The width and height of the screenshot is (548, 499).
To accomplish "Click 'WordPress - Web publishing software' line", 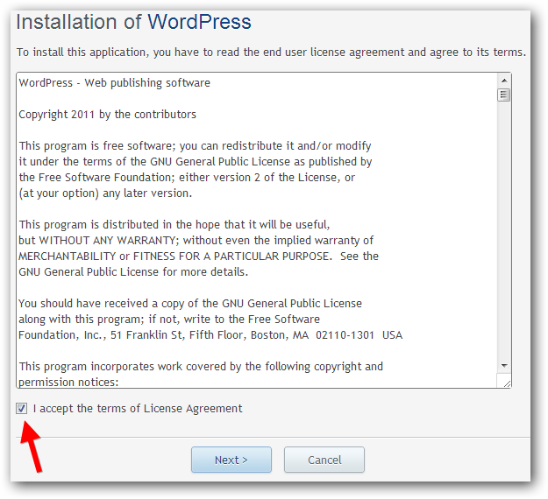I will coord(114,83).
